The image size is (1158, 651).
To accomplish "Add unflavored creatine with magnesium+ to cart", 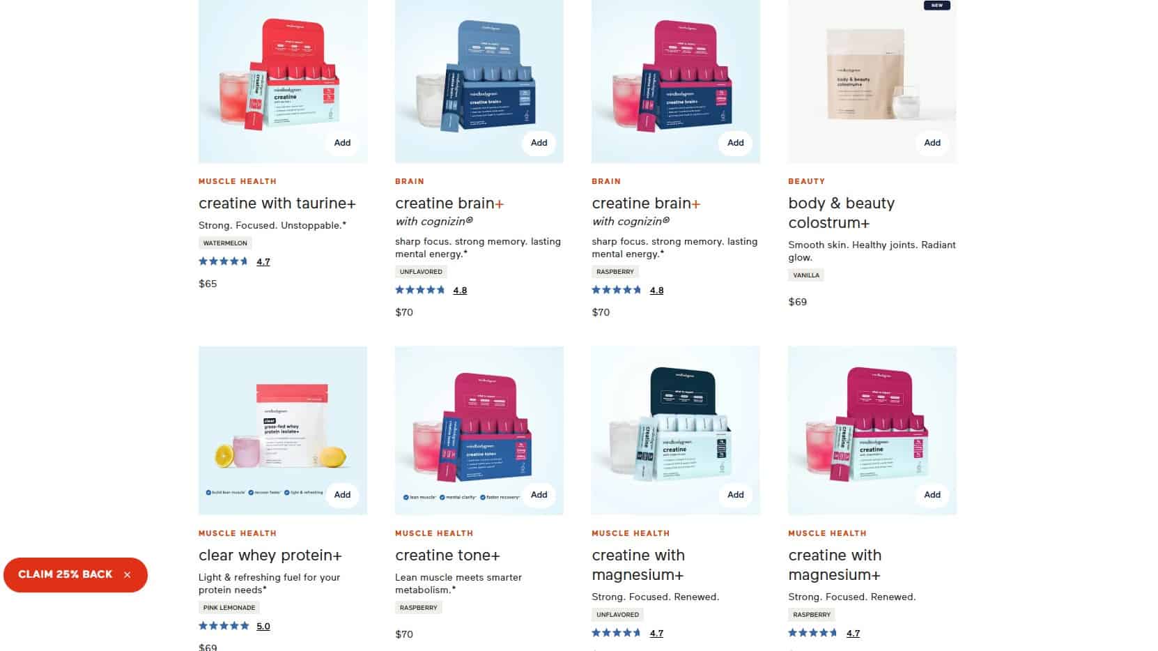I will (x=735, y=495).
